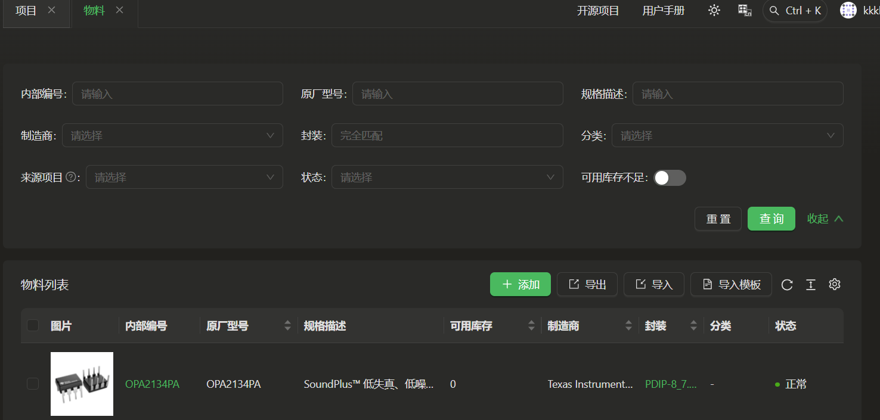The width and height of the screenshot is (880, 420).
Task: Collapse the filter panel with 收起
Action: pyautogui.click(x=825, y=219)
